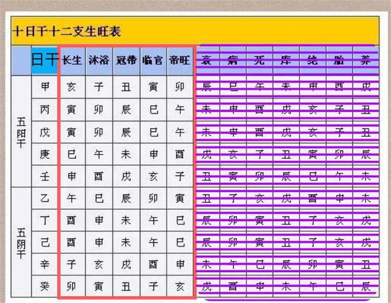Click 申 in 庚 row 临官 column
This screenshot has width=391, height=303.
(x=153, y=155)
